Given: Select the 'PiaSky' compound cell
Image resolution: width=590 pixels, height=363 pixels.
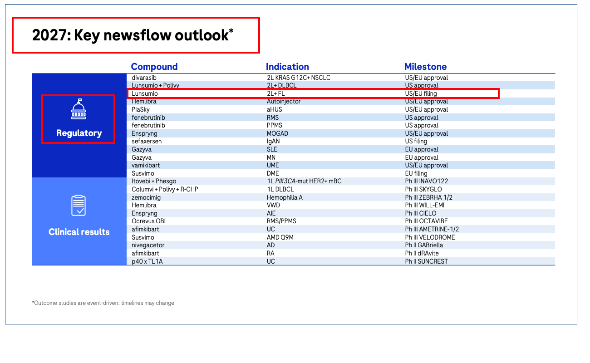Looking at the screenshot, I should pyautogui.click(x=141, y=109).
